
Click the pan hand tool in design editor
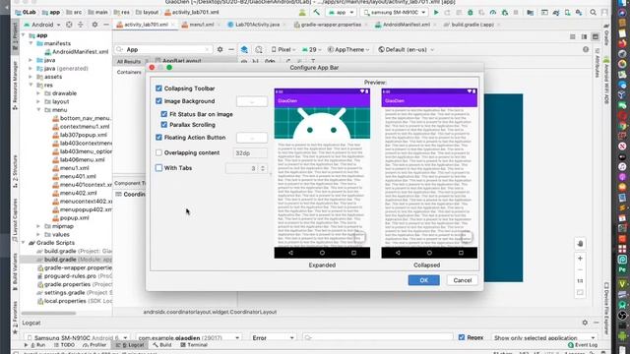tap(580, 243)
